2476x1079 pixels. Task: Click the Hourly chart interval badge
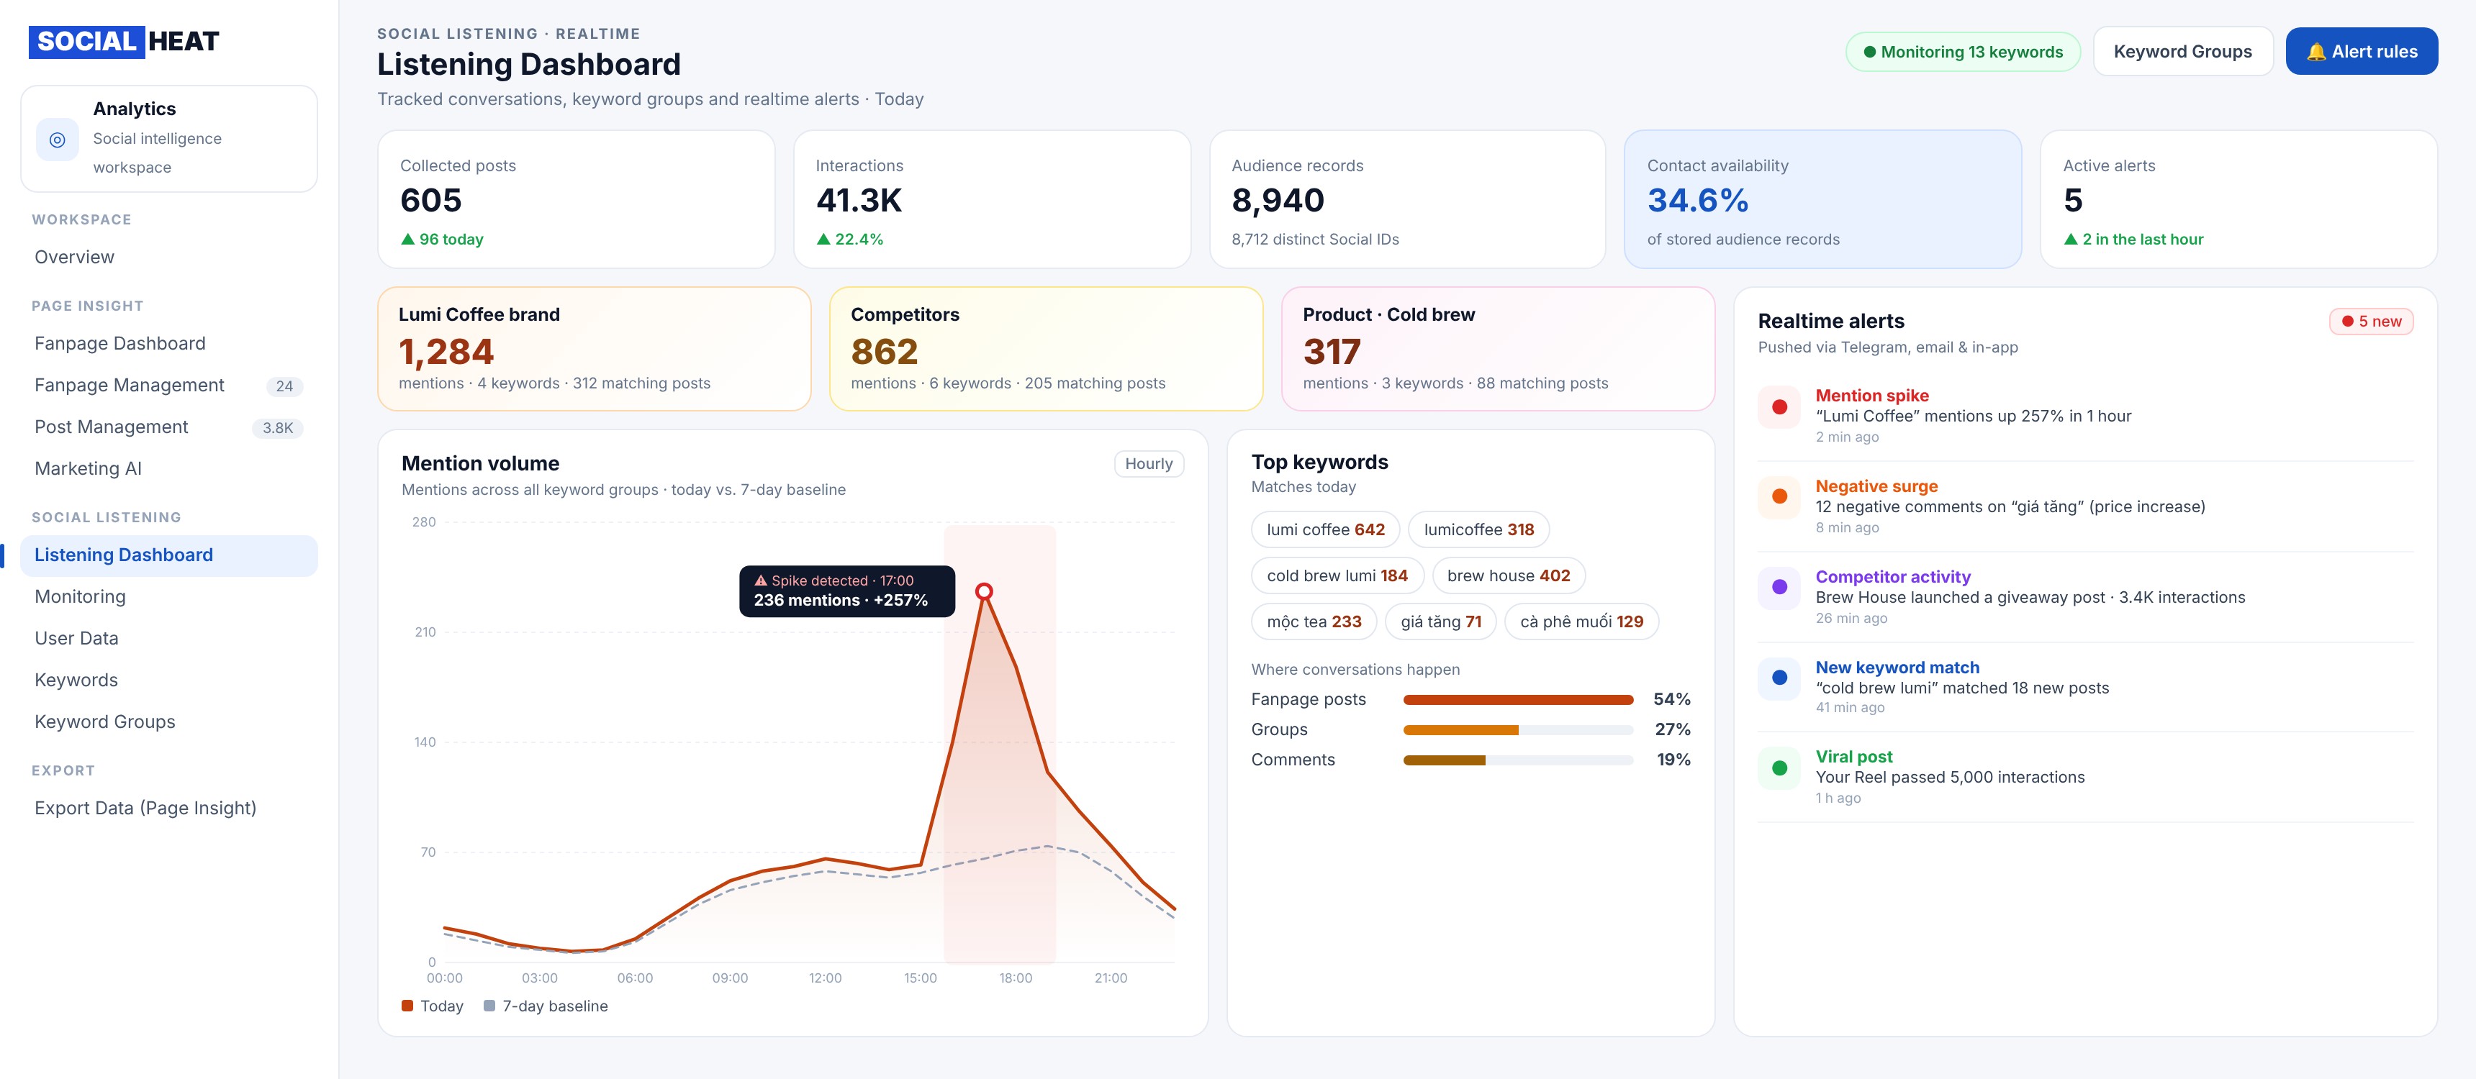point(1149,464)
